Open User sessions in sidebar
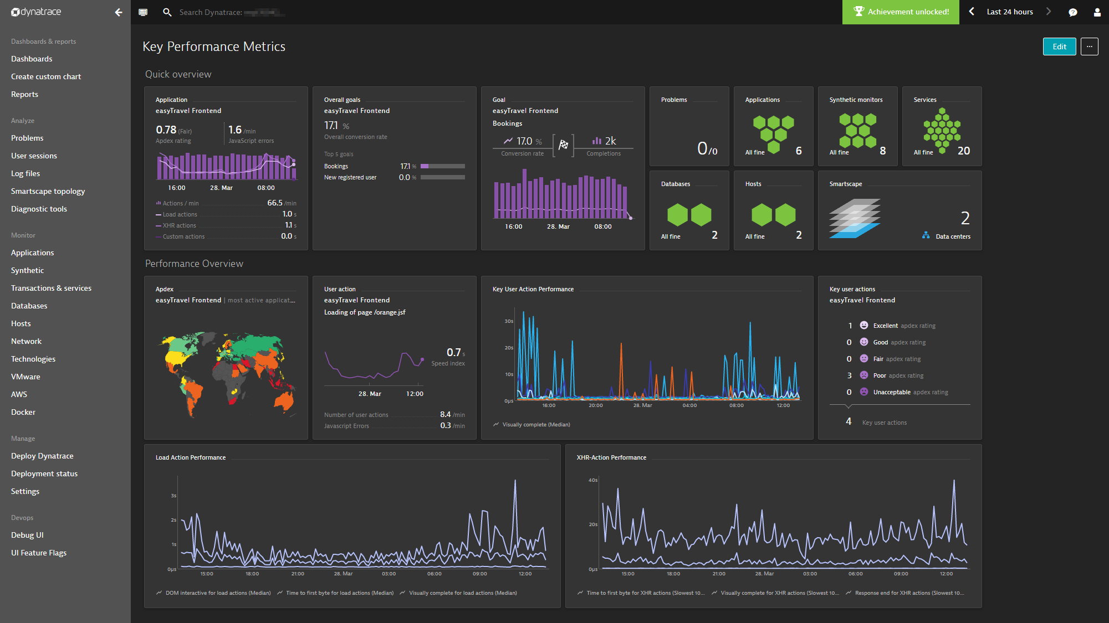1109x623 pixels. (34, 156)
